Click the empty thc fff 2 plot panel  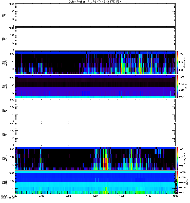[x=95, y=134]
